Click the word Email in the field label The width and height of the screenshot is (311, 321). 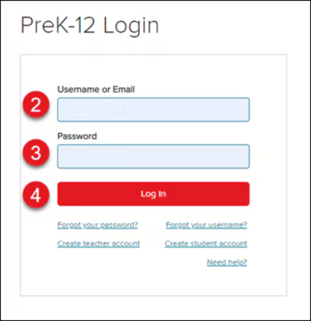coord(124,90)
